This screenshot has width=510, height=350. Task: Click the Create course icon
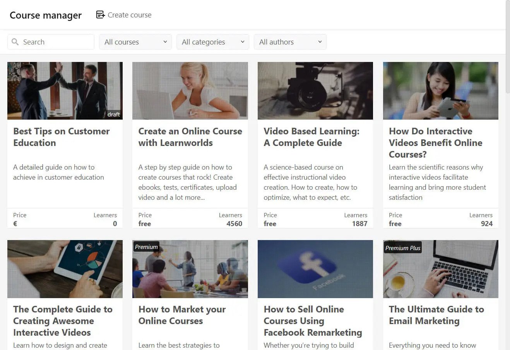(101, 15)
